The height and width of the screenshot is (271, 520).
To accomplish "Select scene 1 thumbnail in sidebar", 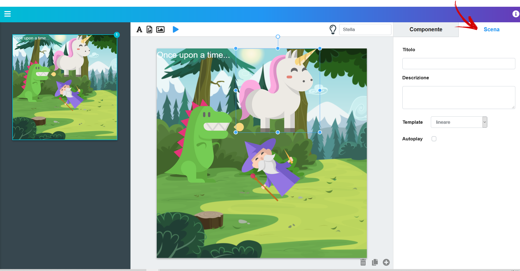I will click(65, 87).
